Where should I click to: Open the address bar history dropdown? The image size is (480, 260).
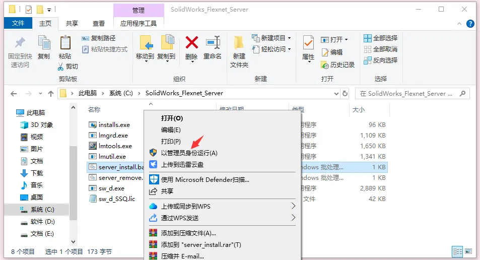(336, 94)
